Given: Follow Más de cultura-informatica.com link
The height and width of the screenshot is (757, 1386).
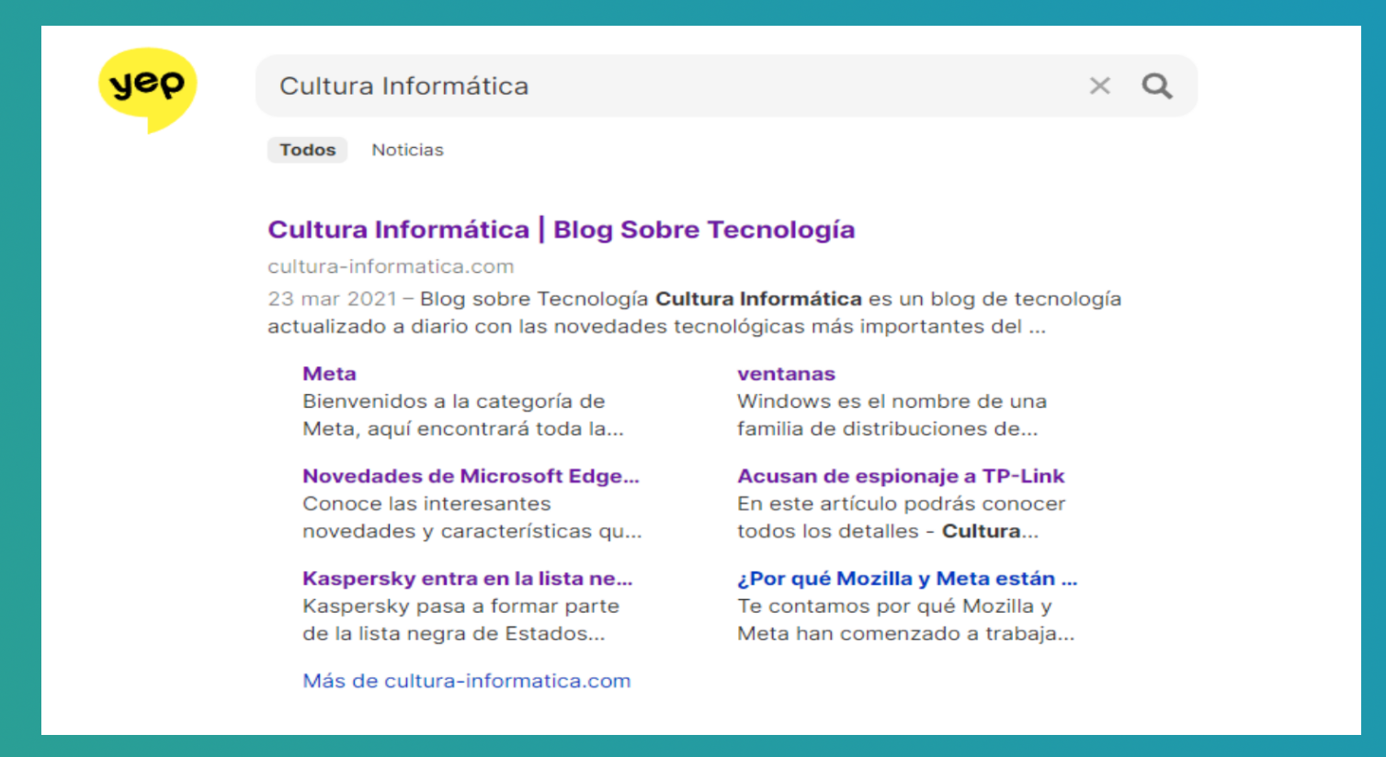Looking at the screenshot, I should [467, 681].
